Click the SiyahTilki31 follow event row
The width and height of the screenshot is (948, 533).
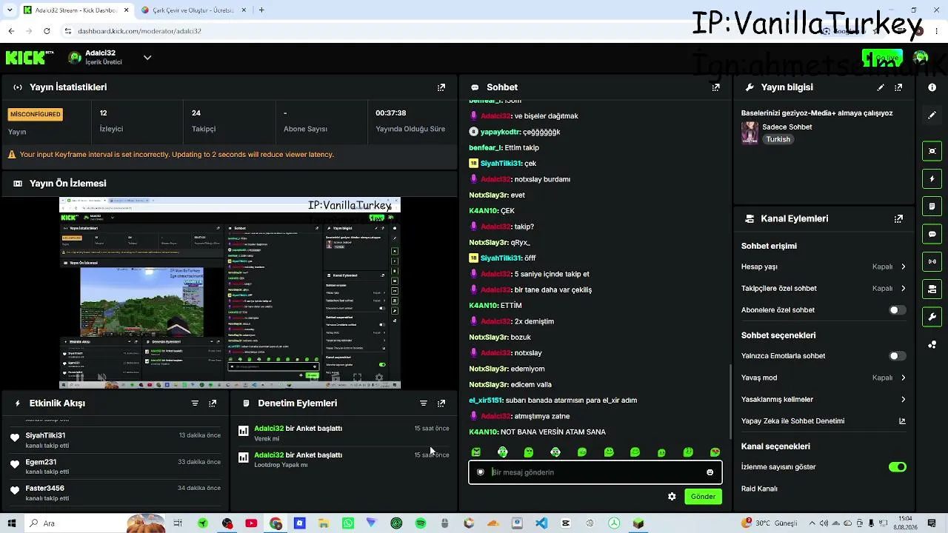115,440
